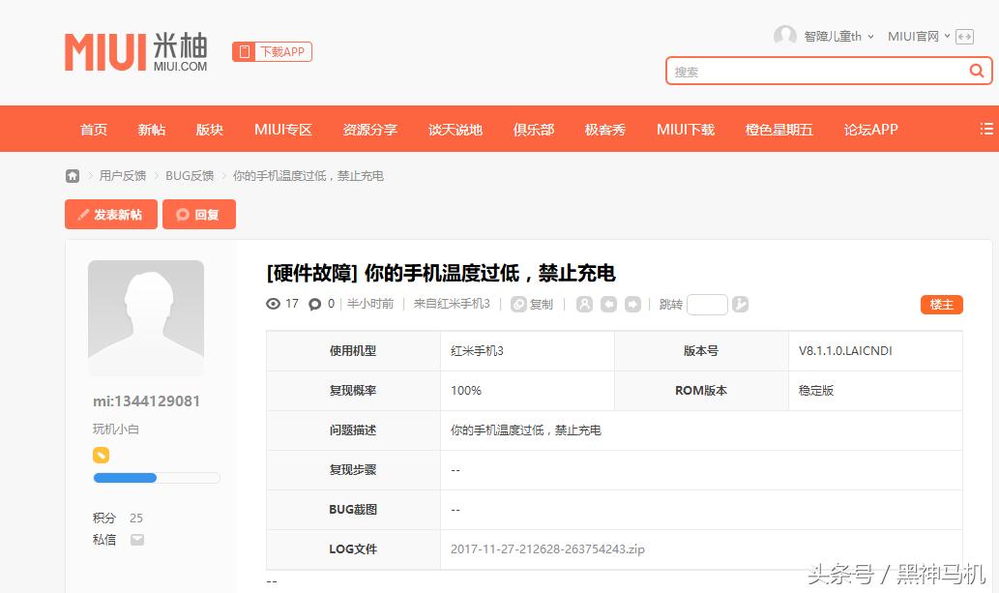Open the 用户反馈 breadcrumb link

pyautogui.click(x=123, y=175)
